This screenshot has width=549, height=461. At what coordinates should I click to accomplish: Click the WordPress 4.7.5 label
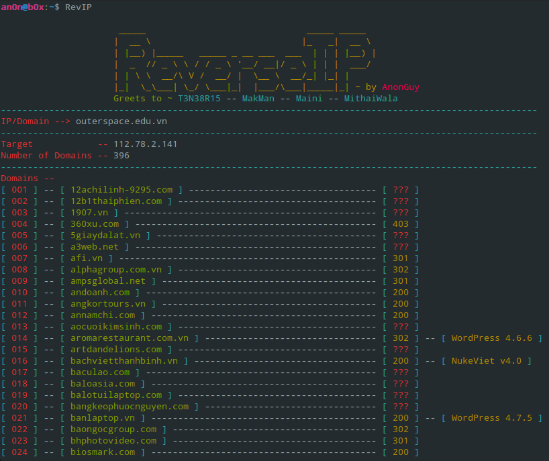pos(491,418)
